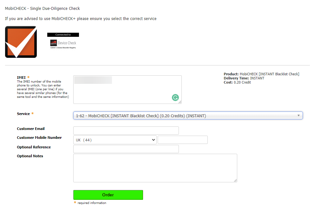This screenshot has height=210, width=314.
Task: Click the 'required information' footnote
Action: coord(92,203)
